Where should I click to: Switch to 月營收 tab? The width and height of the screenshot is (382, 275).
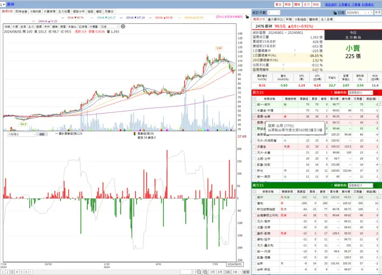109,11
